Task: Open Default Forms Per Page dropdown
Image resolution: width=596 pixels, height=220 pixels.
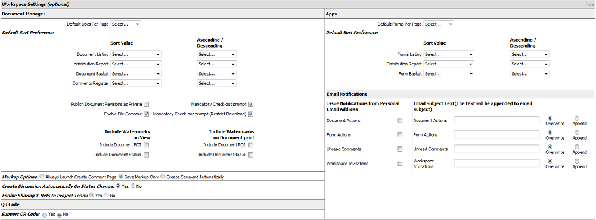Action: [x=439, y=24]
